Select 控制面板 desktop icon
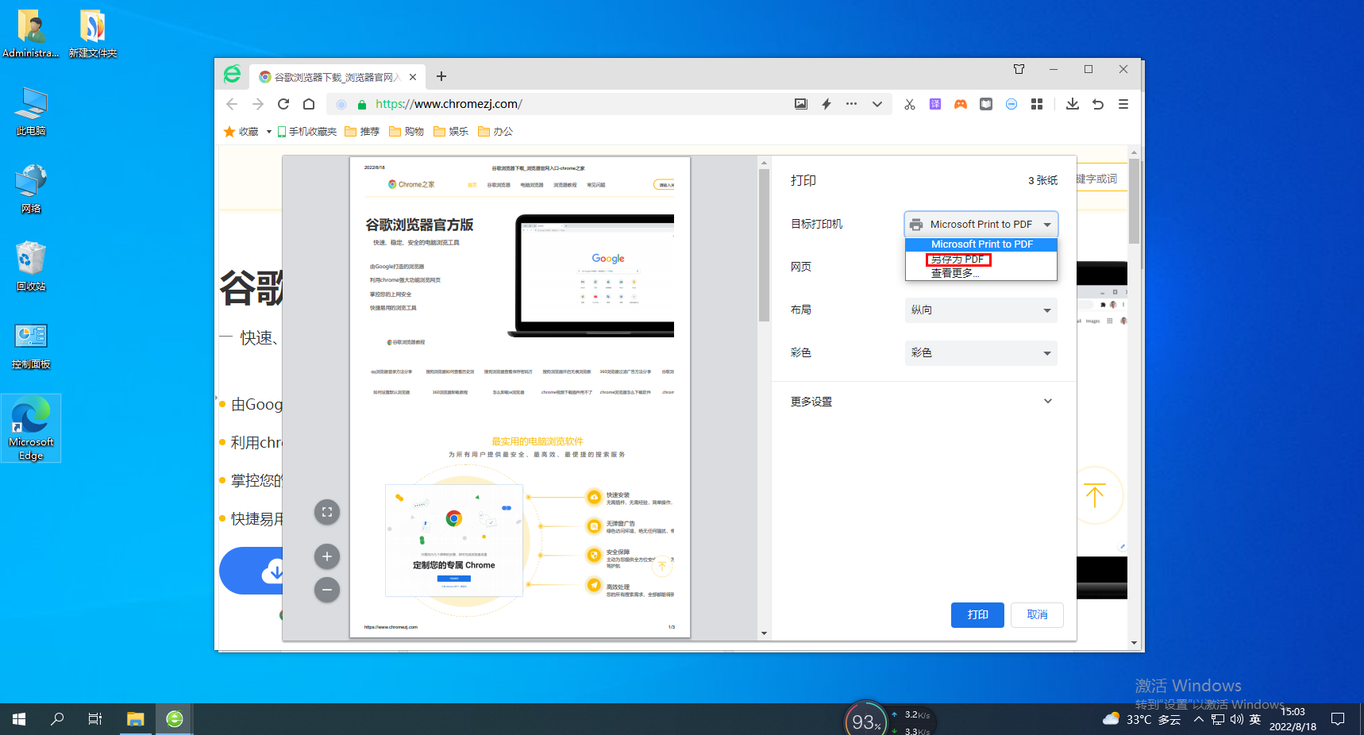 point(31,346)
